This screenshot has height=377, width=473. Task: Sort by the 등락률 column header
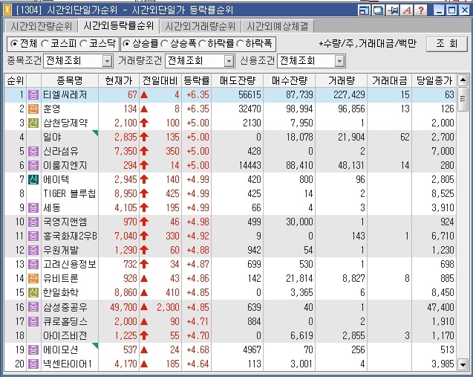[197, 80]
